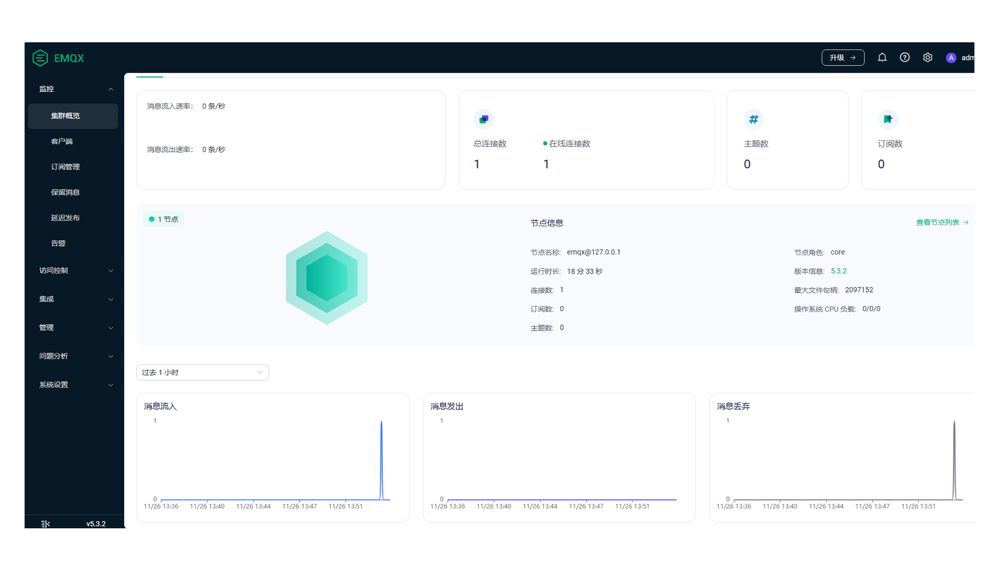This screenshot has height=561, width=999.
Task: Click node name emqx@127.0.0.1
Action: [593, 252]
